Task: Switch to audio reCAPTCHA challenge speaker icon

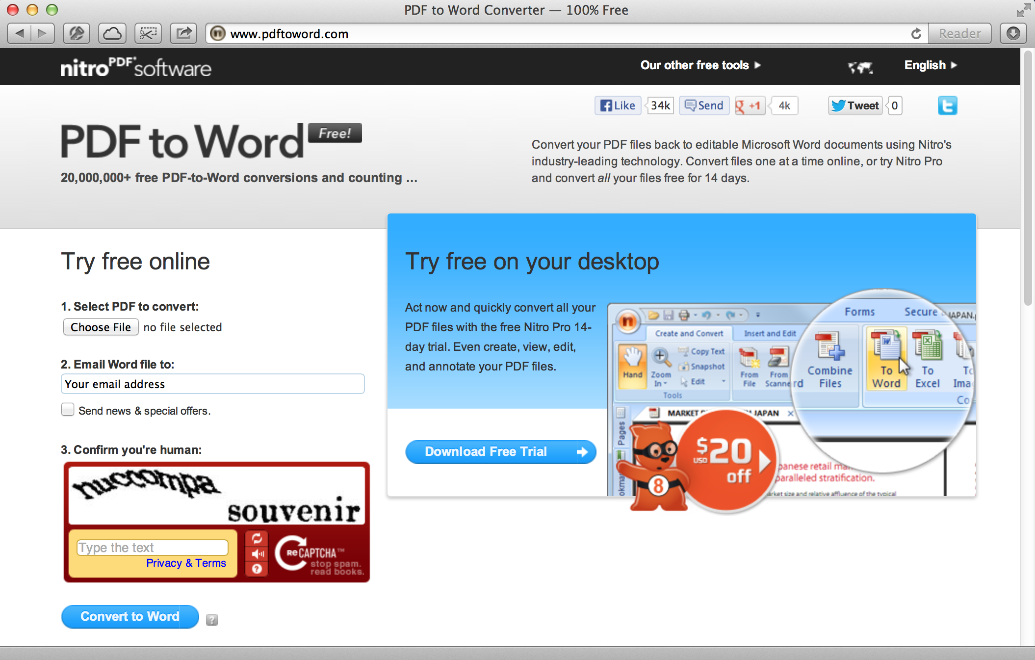Action: pos(257,554)
